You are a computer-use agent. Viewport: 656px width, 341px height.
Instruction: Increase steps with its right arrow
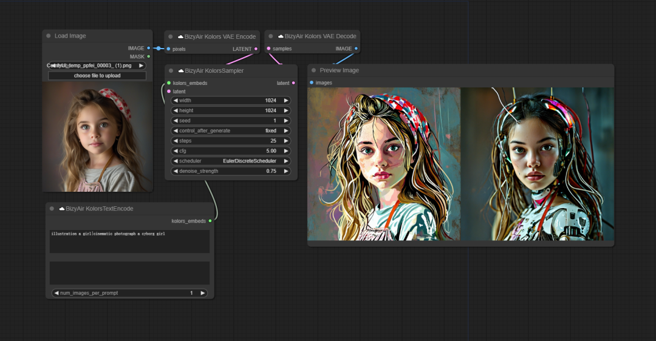tap(286, 141)
